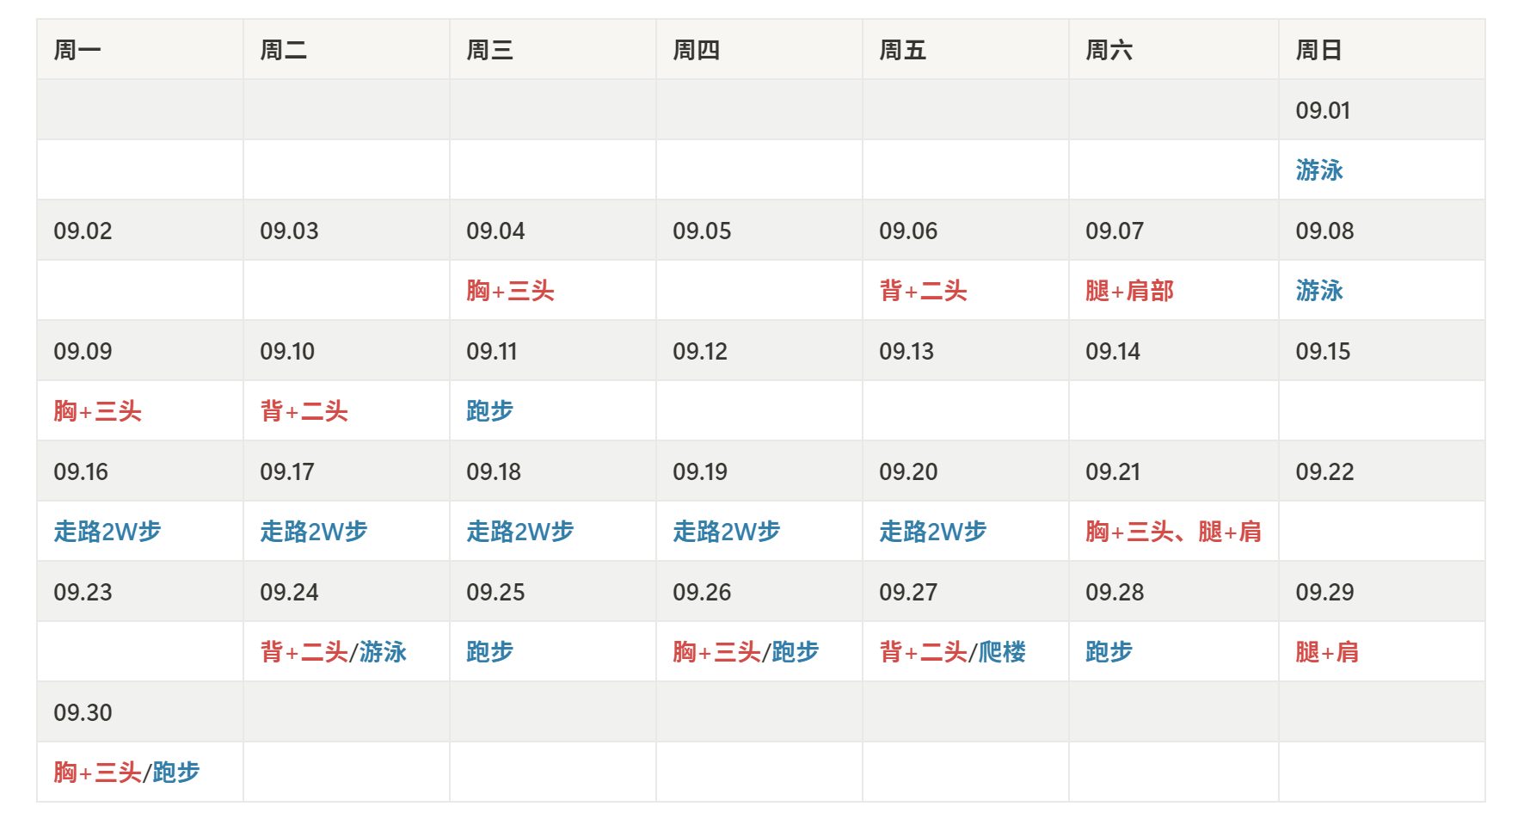Click 背+二头 under 09.06
This screenshot has height=825, width=1524.
click(x=923, y=291)
